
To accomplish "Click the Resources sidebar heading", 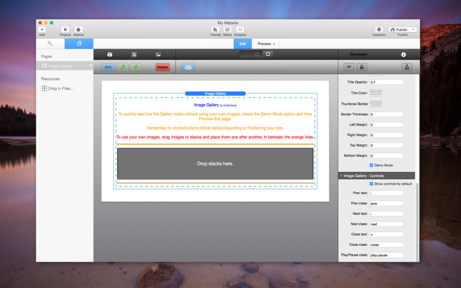I will click(50, 78).
